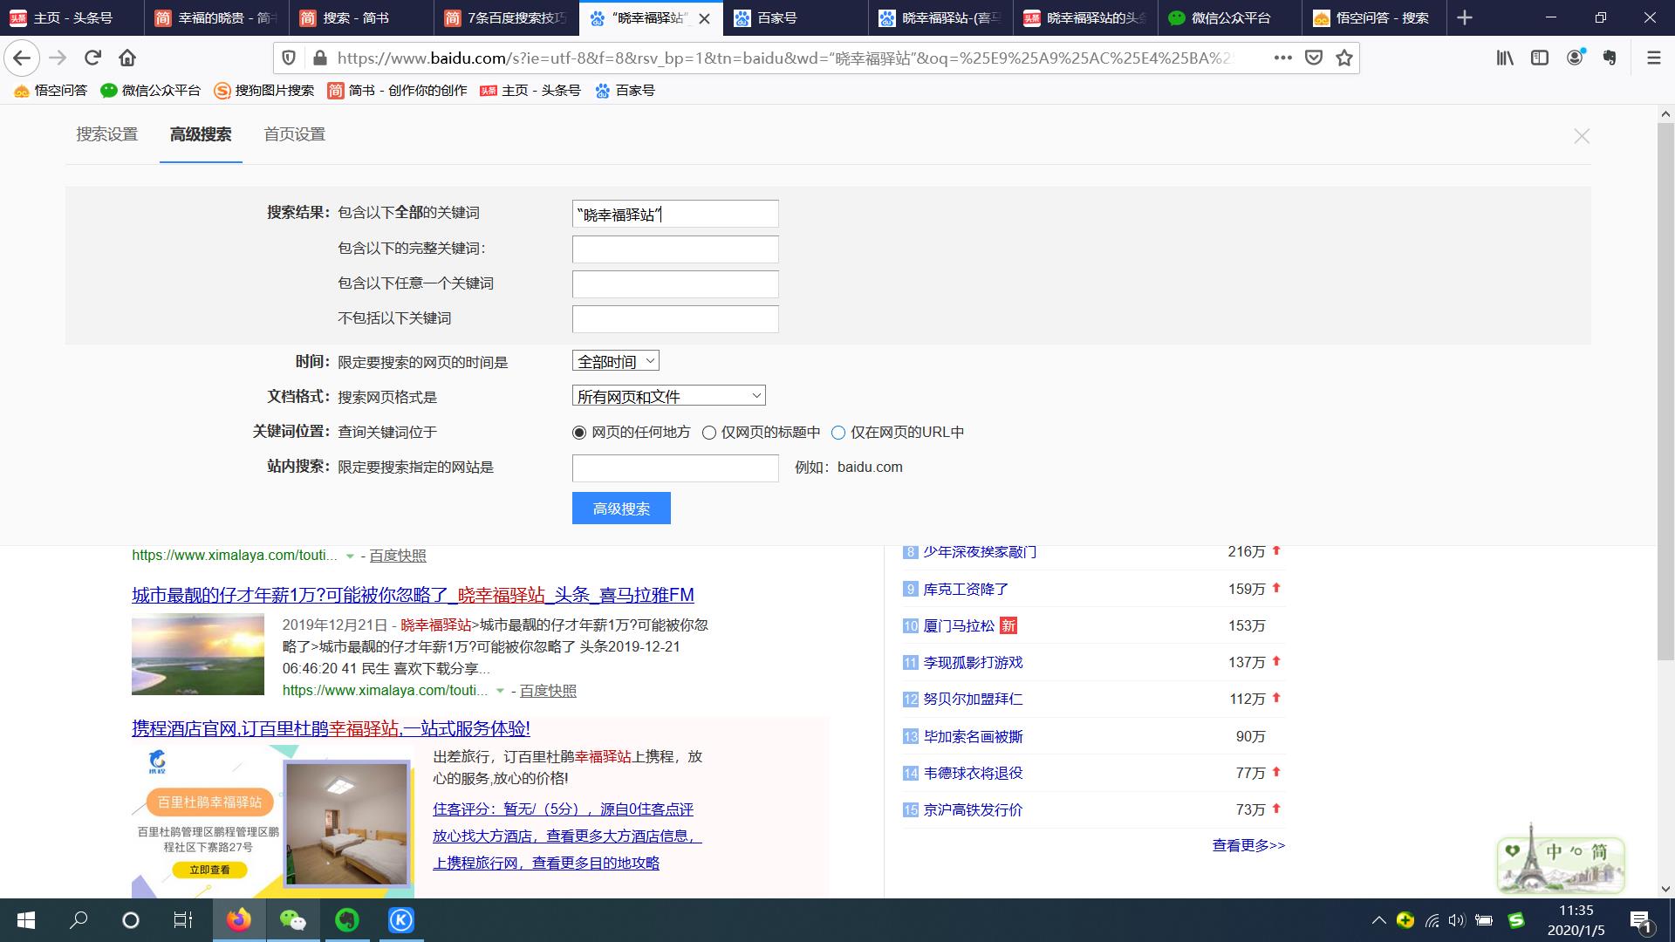The width and height of the screenshot is (1675, 942).
Task: Open Firefox account icon
Action: click(x=1575, y=58)
